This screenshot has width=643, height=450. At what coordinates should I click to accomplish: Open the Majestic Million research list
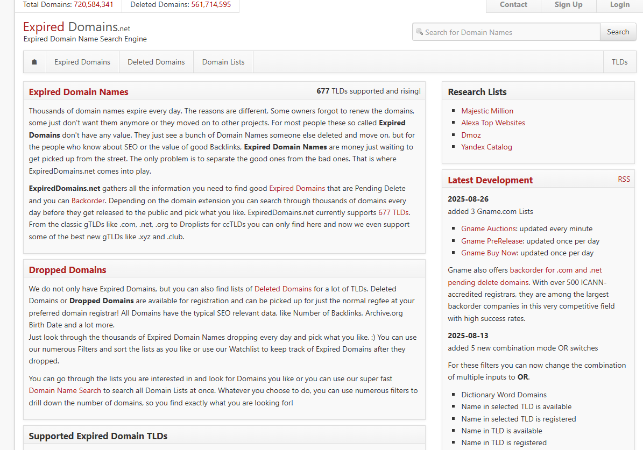[x=487, y=111]
